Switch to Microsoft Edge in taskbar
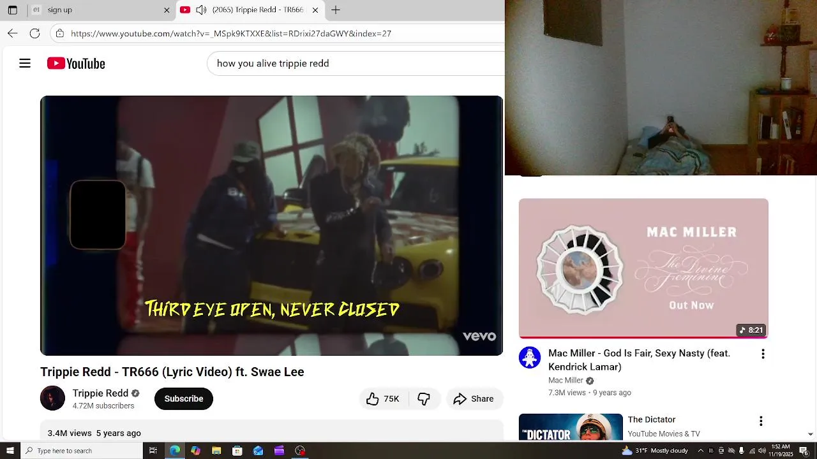Screen dimensions: 817x459 [x=174, y=451]
